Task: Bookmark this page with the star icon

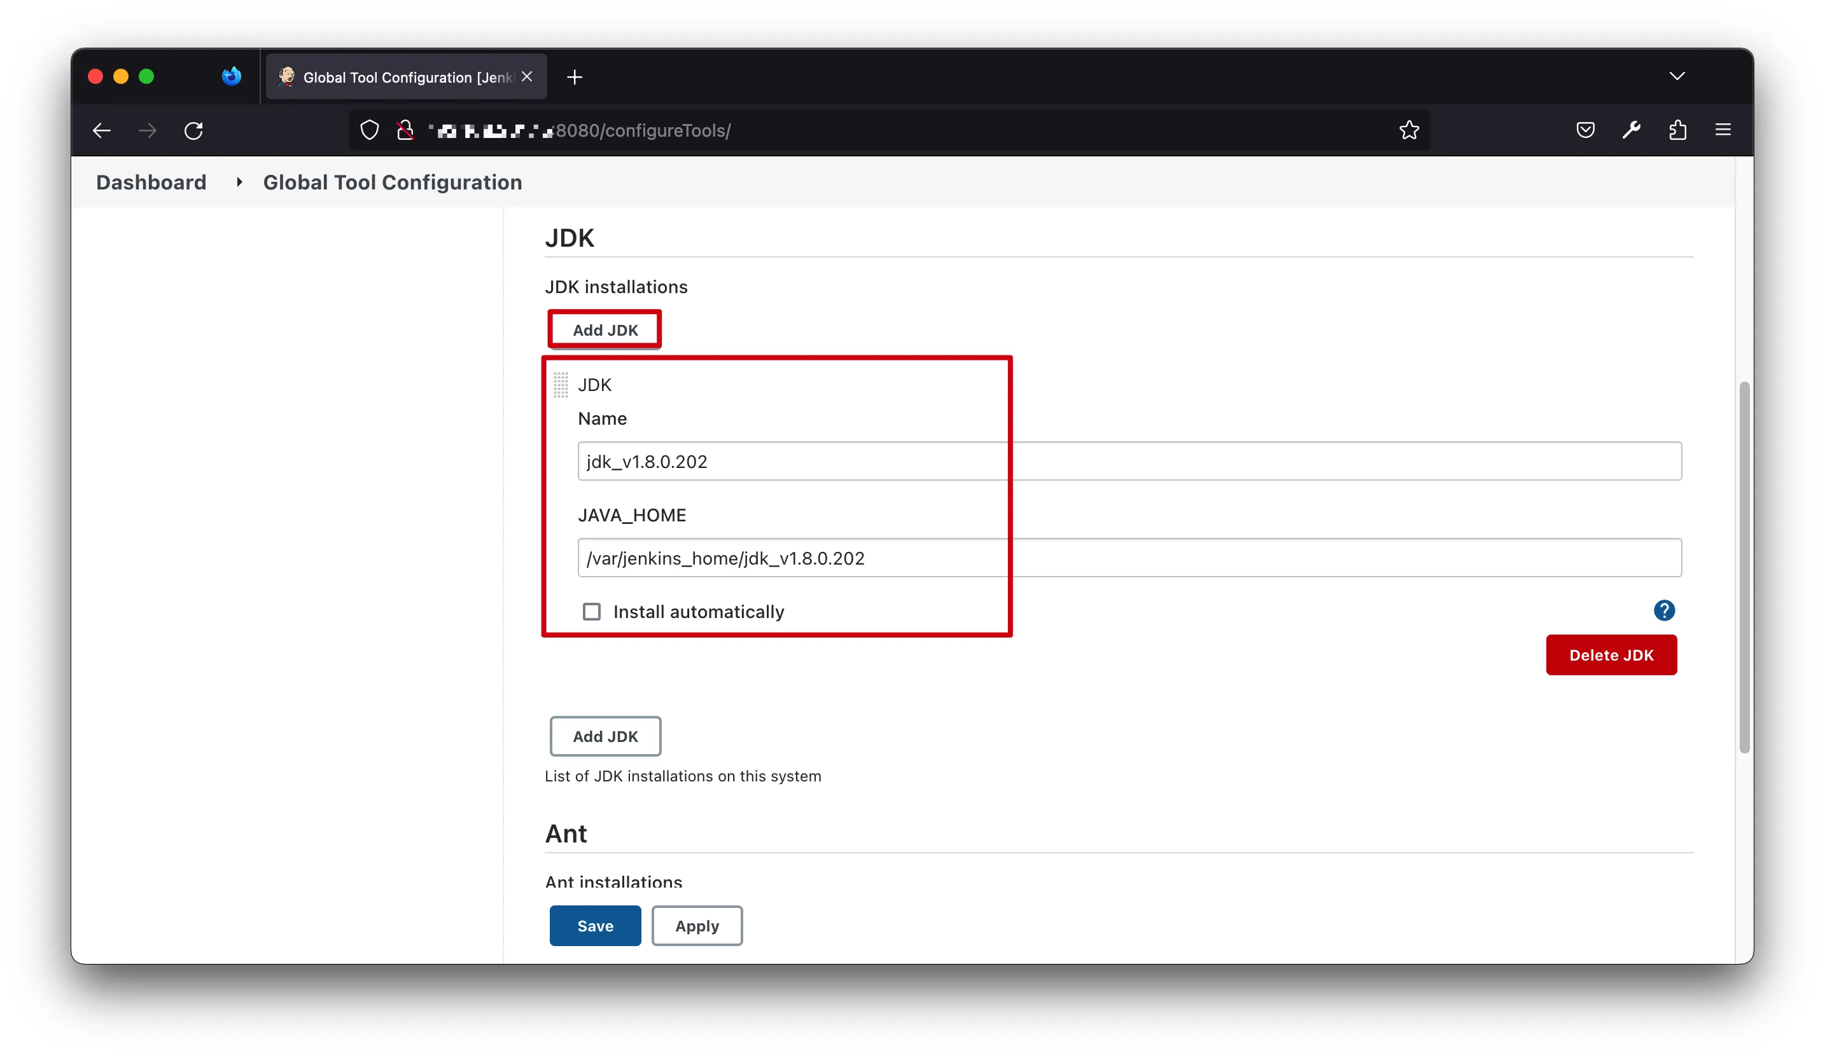Action: coord(1409,130)
